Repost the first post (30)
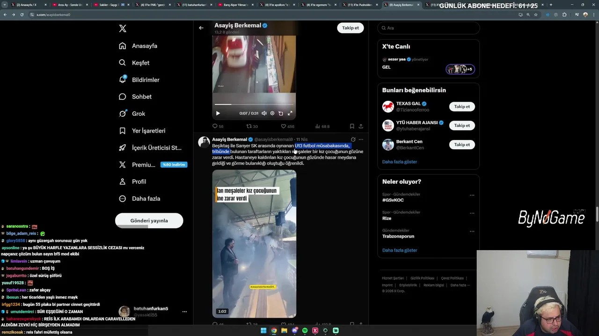 click(x=252, y=126)
